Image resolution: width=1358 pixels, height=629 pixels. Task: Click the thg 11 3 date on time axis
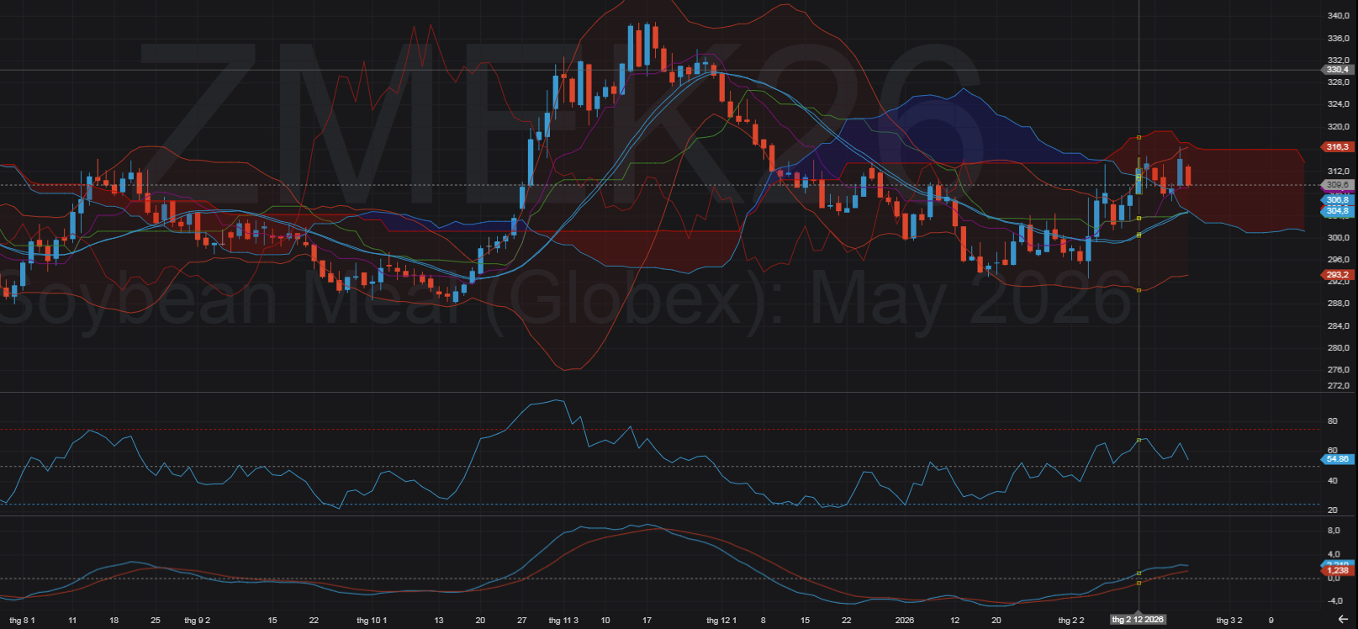[x=563, y=621]
